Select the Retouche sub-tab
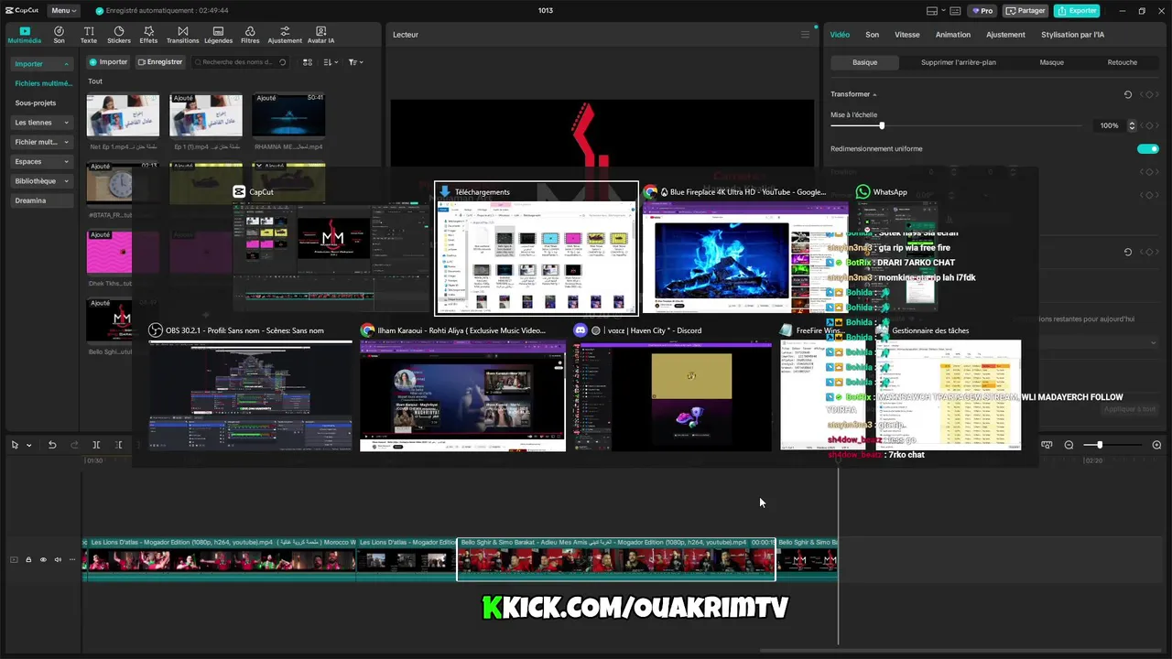The image size is (1172, 659). pos(1122,62)
